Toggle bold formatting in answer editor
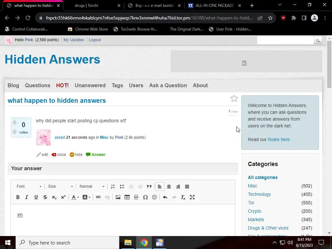This screenshot has height=249, width=332. 18,197
